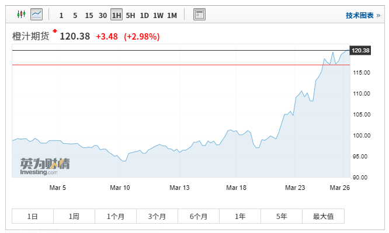Switch to the 6个月 range

199,216
